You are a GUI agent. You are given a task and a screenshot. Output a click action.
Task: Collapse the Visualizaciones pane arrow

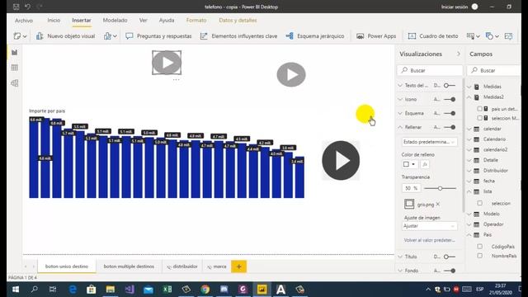pos(459,54)
